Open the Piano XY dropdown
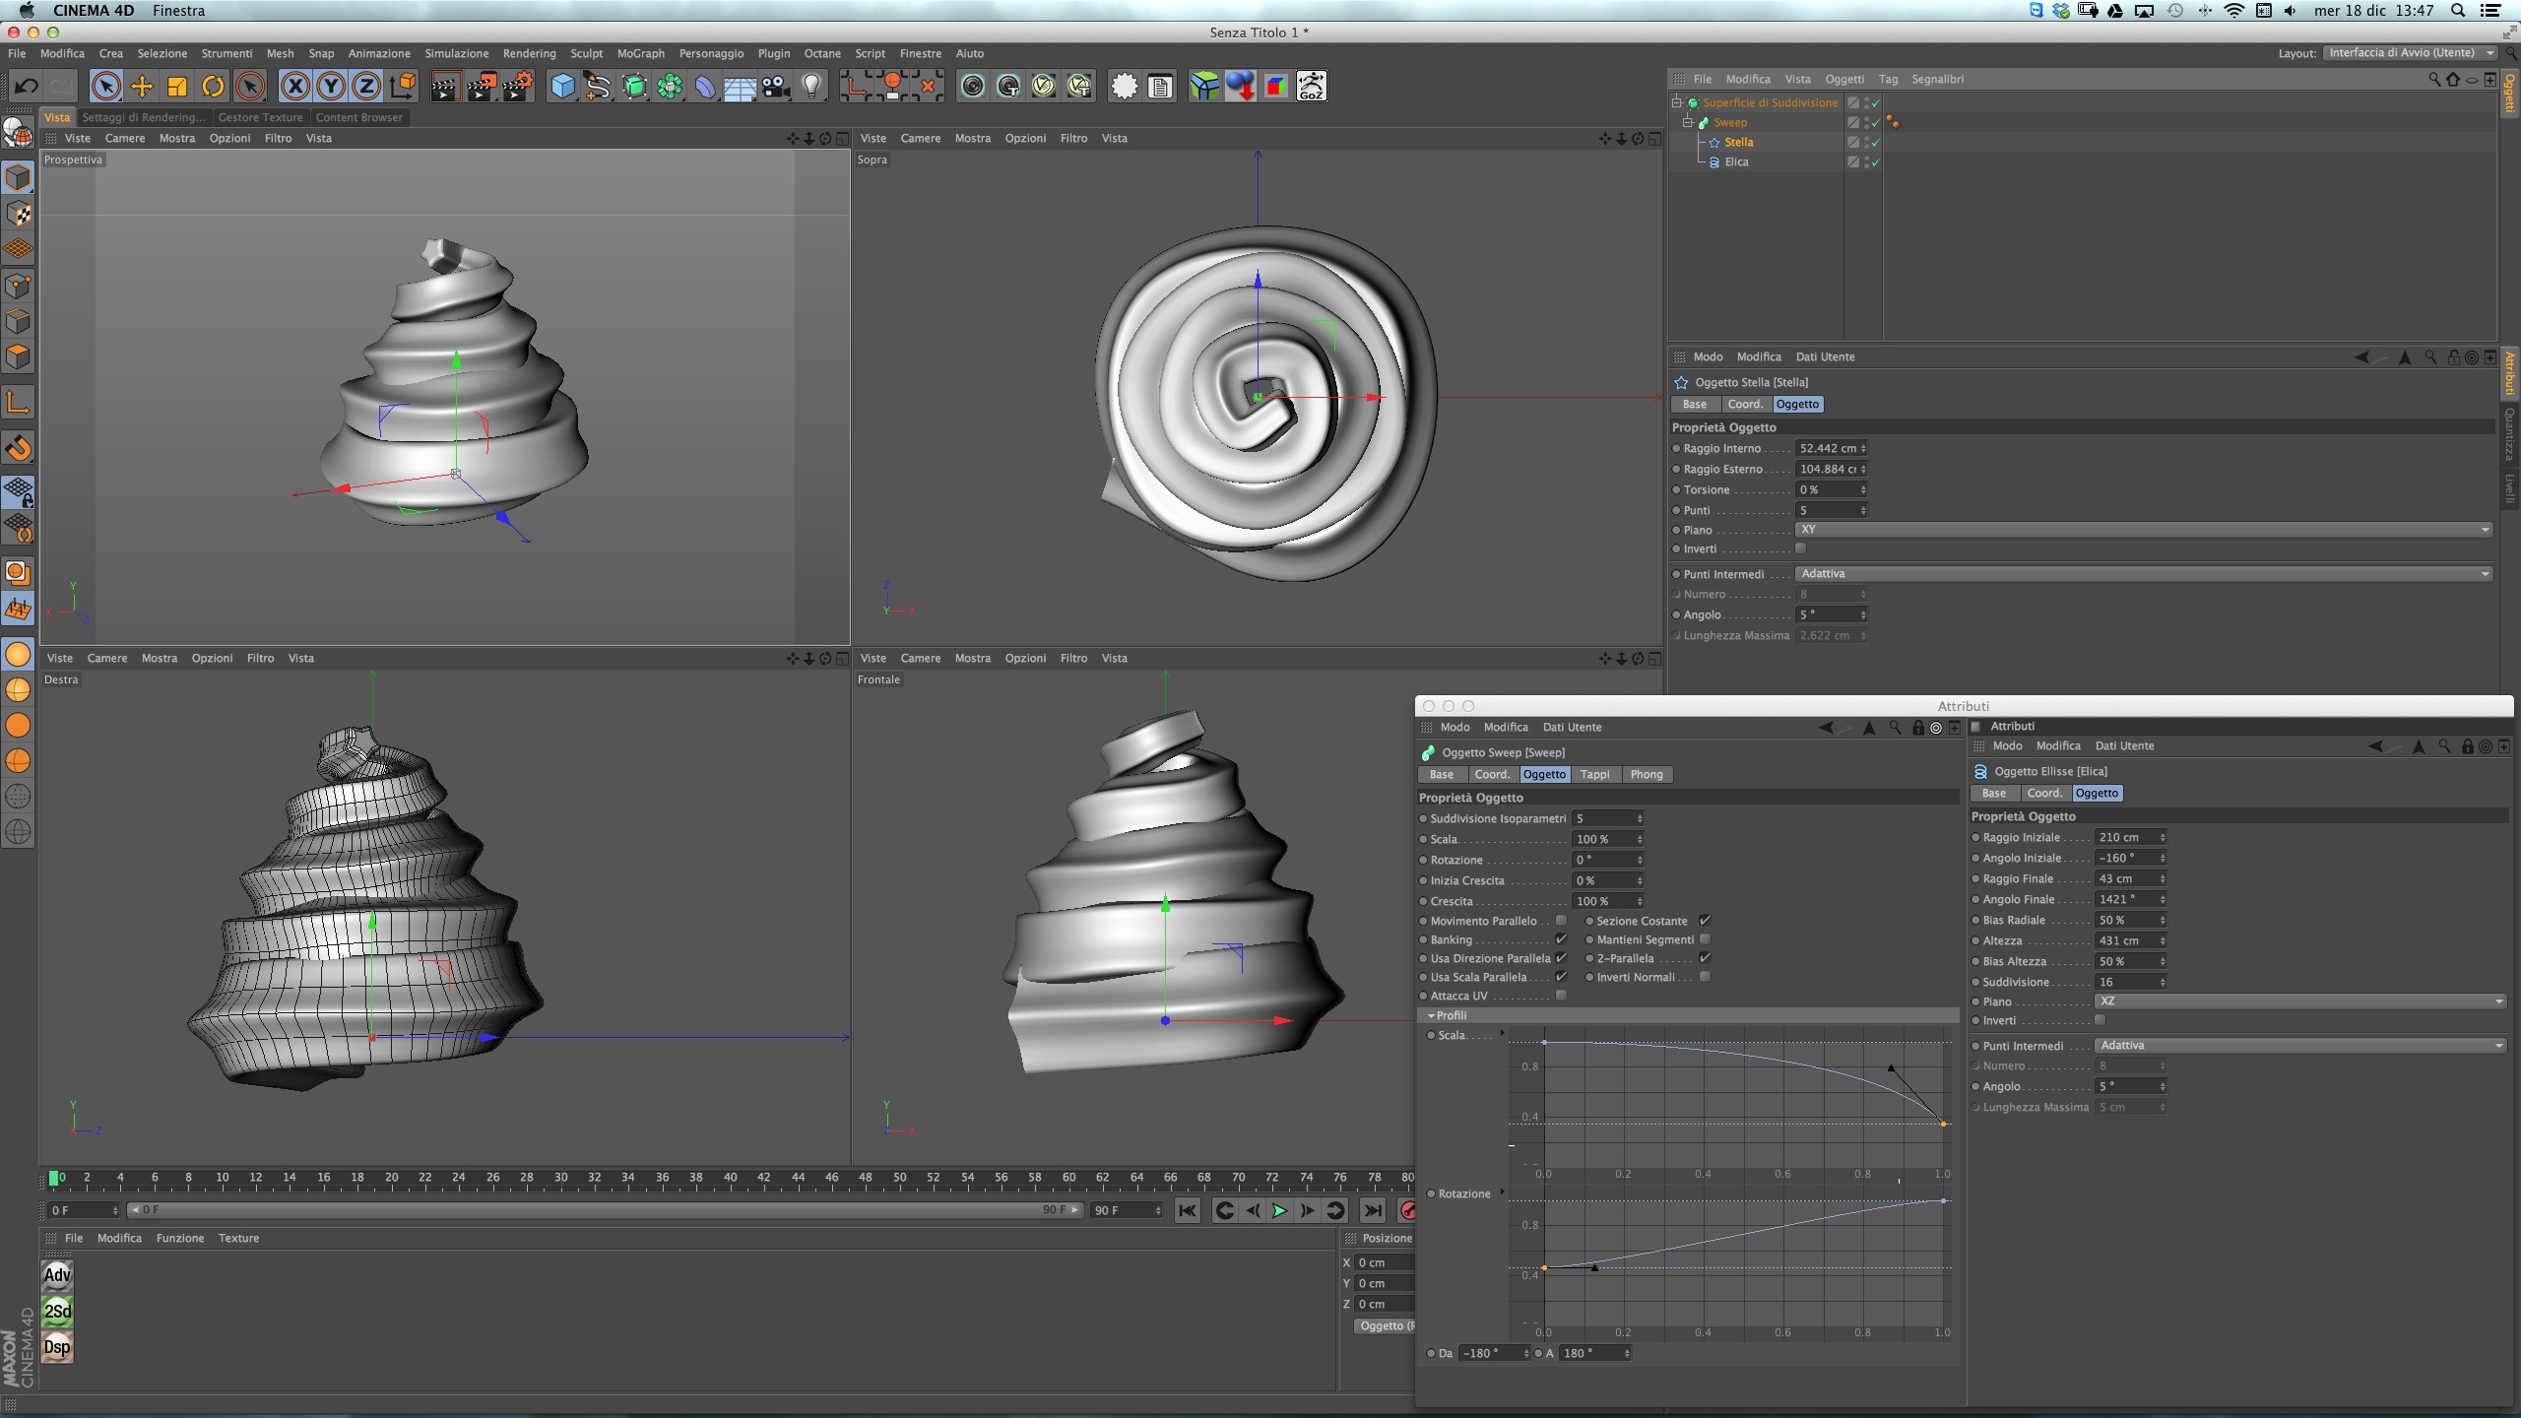Viewport: 2521px width, 1418px height. pyautogui.click(x=2143, y=530)
